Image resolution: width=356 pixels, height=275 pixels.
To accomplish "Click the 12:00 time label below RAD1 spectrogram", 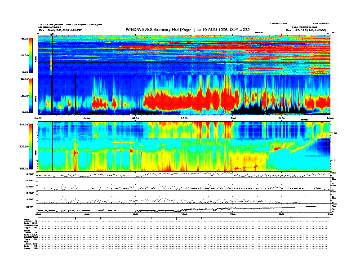I will click(184, 118).
